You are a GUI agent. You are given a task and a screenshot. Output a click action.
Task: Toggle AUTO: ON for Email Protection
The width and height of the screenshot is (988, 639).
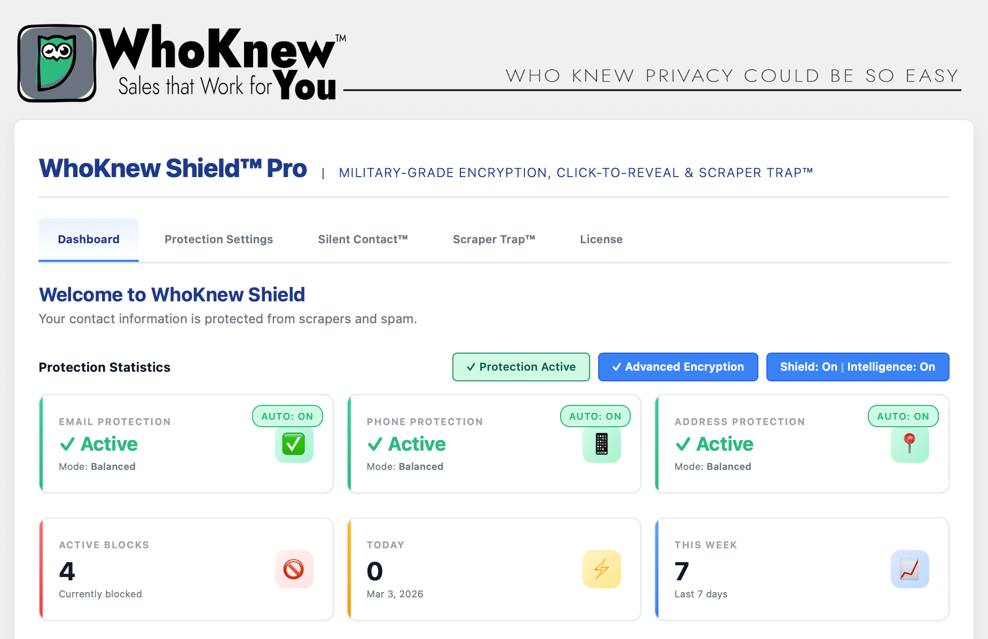(x=287, y=416)
